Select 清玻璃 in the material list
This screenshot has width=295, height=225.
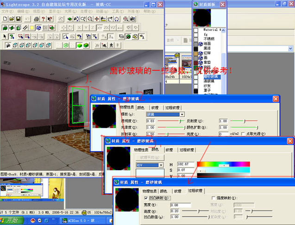[x=209, y=81]
